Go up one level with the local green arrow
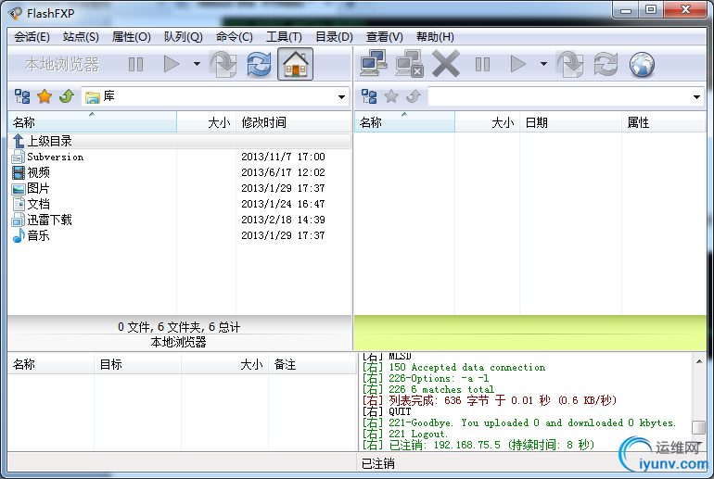The width and height of the screenshot is (714, 479). [x=67, y=96]
